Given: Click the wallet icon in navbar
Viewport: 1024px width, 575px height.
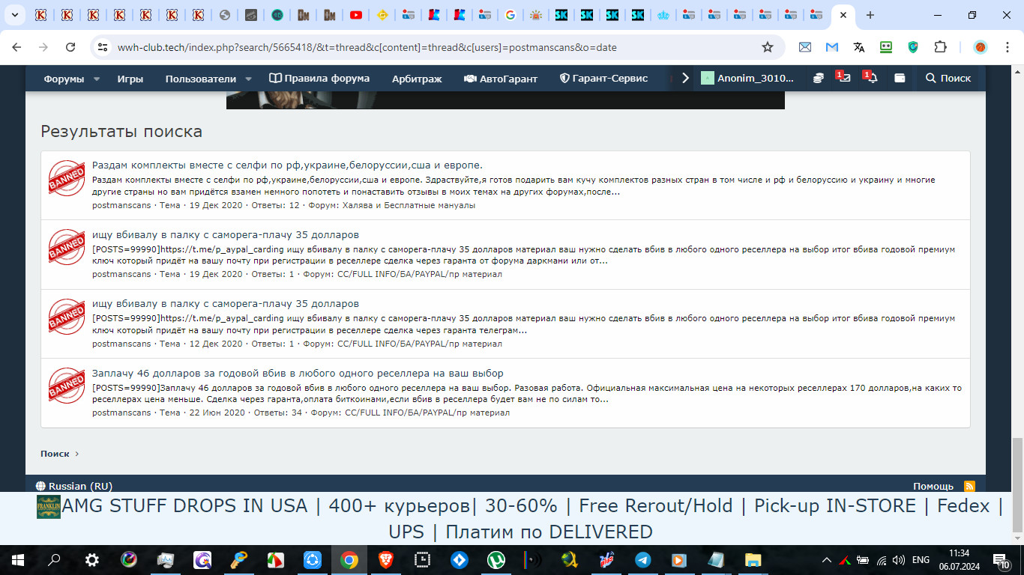Looking at the screenshot, I should [x=900, y=78].
